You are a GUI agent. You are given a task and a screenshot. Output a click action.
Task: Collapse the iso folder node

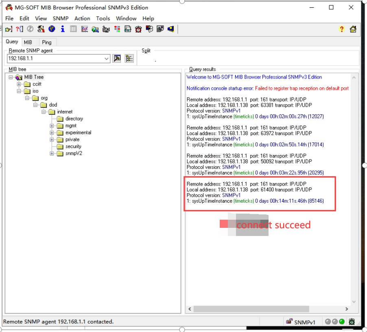(19, 91)
